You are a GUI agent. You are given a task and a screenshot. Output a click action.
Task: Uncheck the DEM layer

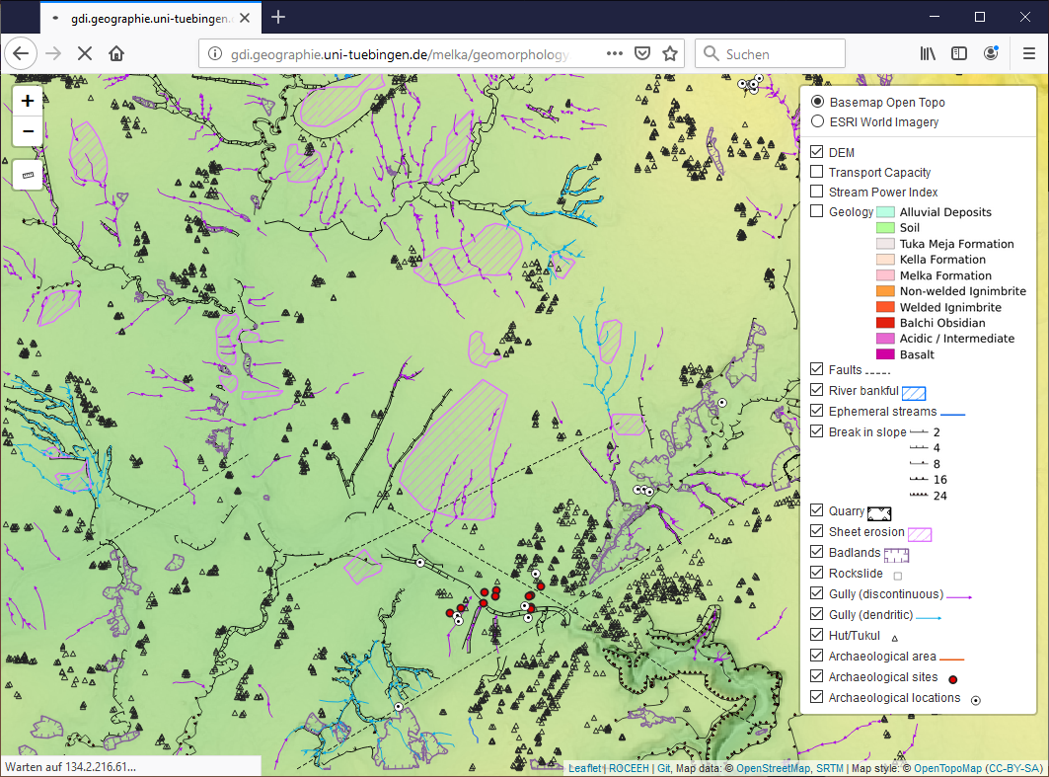(816, 152)
